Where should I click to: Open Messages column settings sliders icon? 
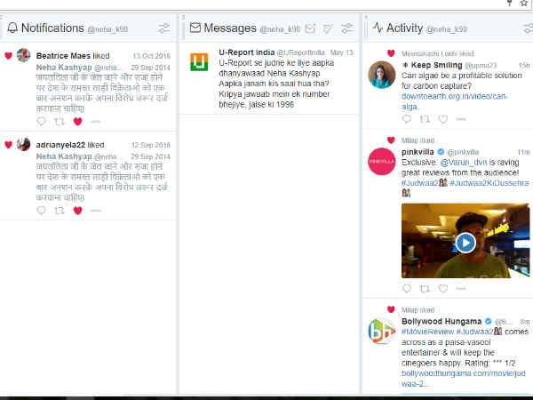tap(346, 28)
